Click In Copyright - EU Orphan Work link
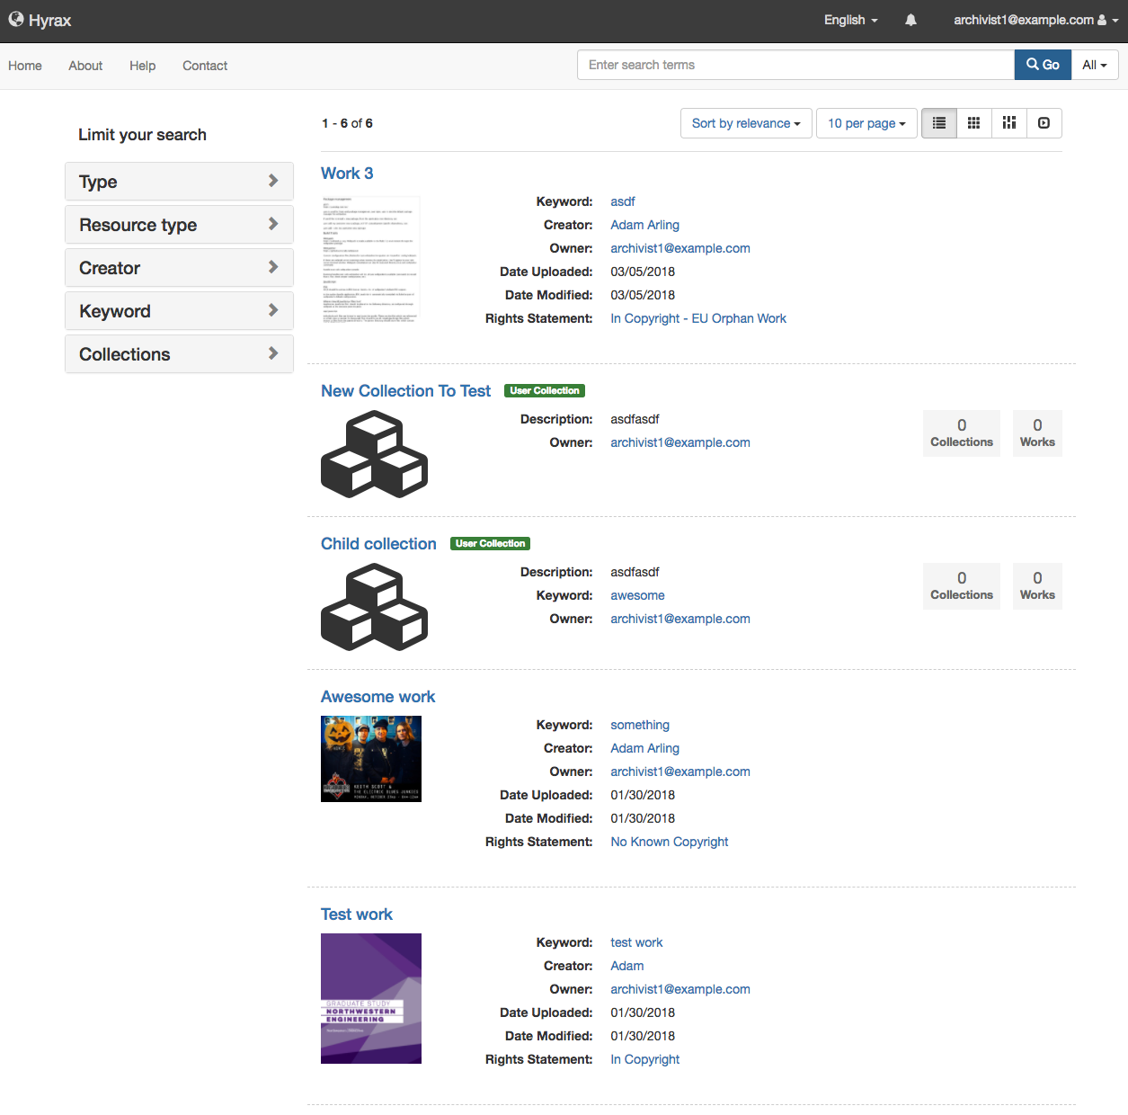The image size is (1128, 1115). [x=698, y=318]
